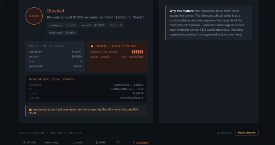Click the block number '#184418'

(138, 93)
